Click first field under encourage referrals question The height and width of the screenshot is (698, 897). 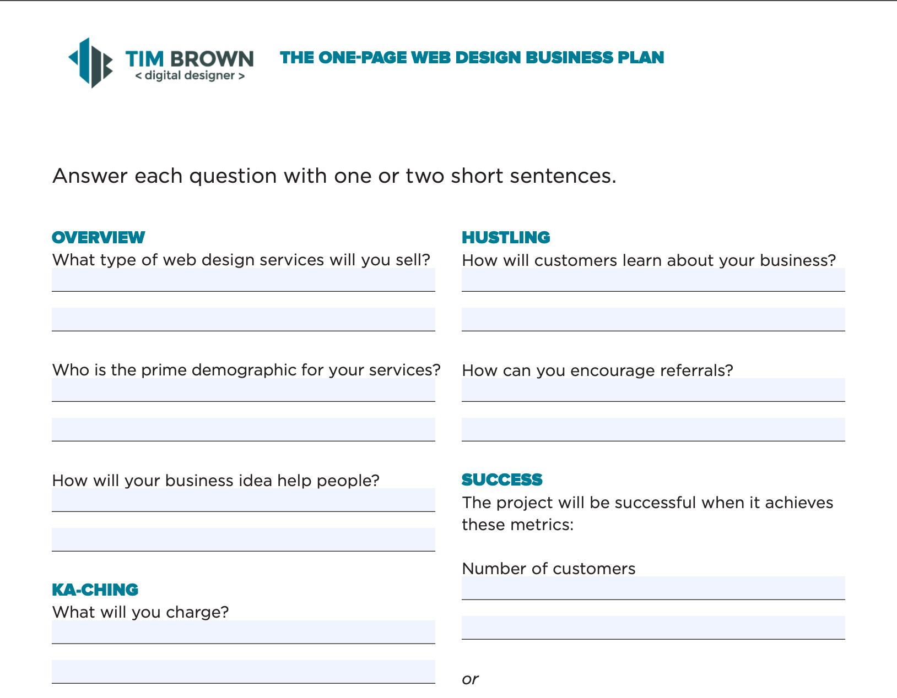pyautogui.click(x=653, y=390)
